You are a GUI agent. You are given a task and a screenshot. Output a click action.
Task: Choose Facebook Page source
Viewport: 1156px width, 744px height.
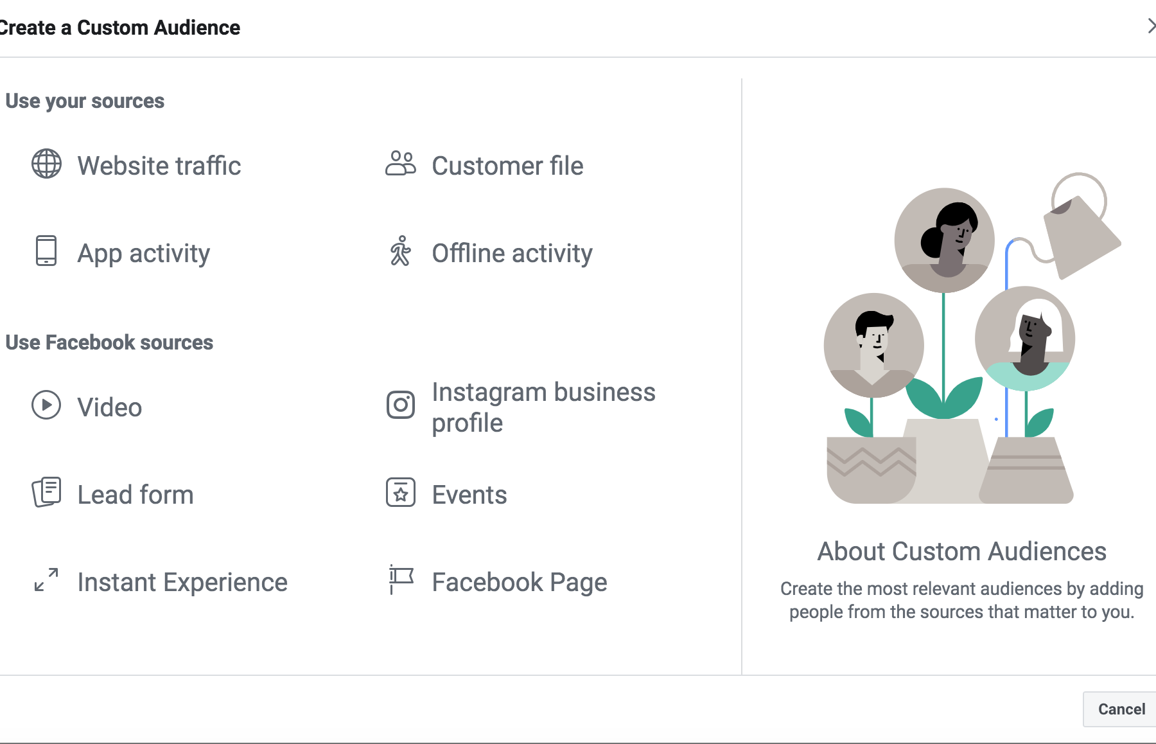click(x=520, y=582)
